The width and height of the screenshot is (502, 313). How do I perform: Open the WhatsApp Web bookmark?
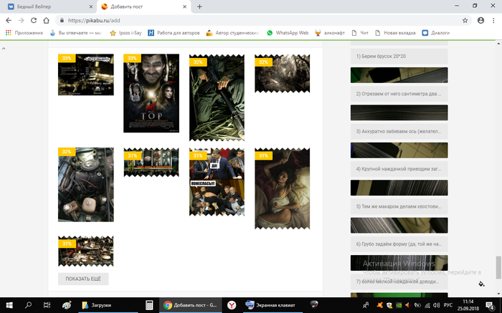coord(288,33)
